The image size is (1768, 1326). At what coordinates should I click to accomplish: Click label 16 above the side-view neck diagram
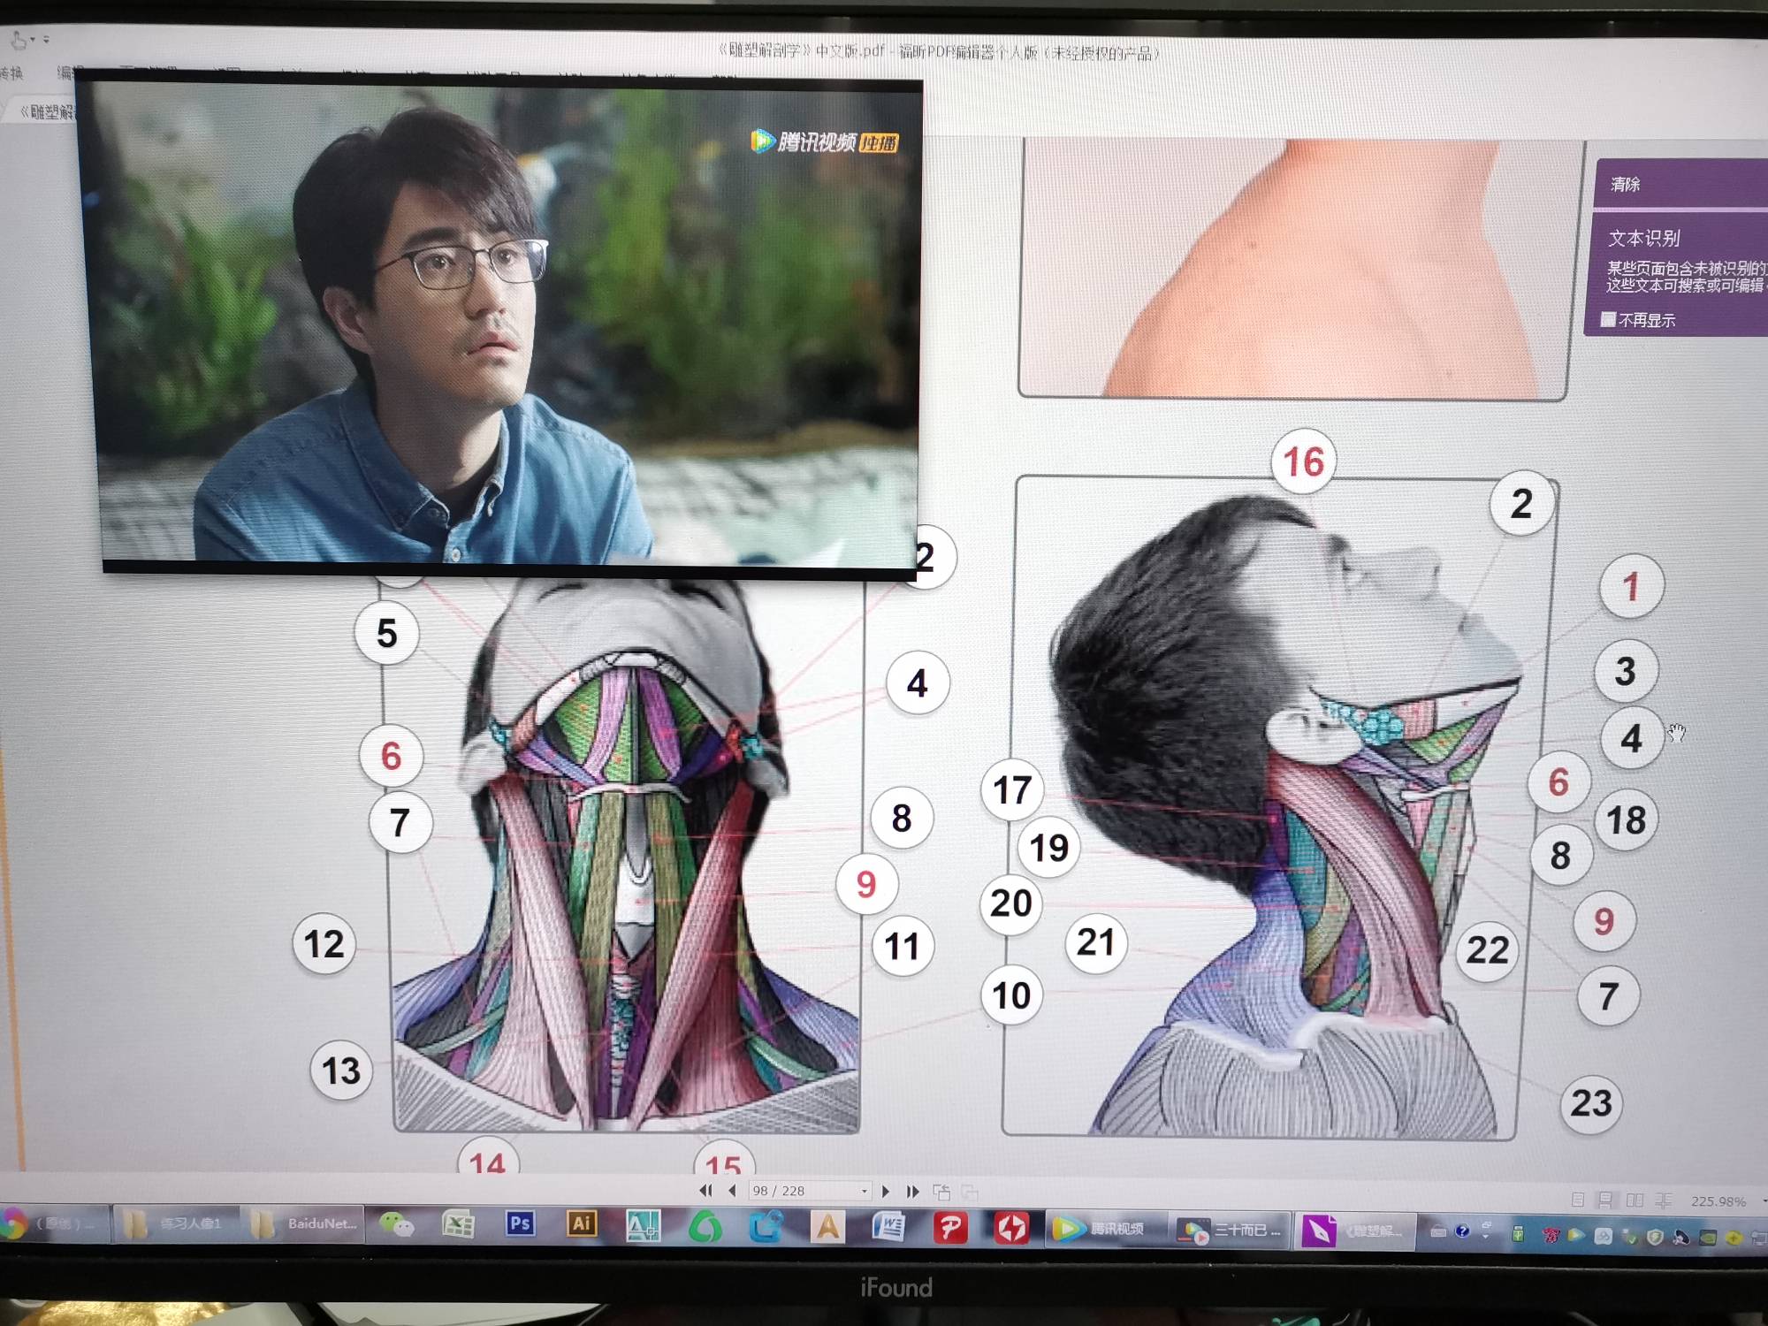point(1304,461)
